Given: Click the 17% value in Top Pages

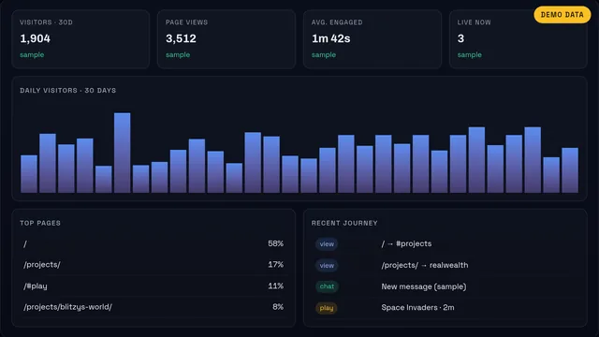Looking at the screenshot, I should click(275, 265).
